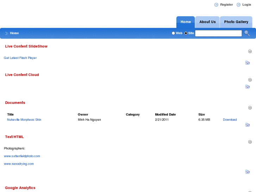
Task: Click print icon in Text/HTML module
Action: 247,172
